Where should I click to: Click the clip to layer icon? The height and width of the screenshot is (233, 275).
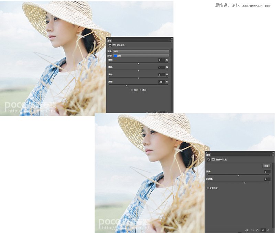click(x=247, y=230)
